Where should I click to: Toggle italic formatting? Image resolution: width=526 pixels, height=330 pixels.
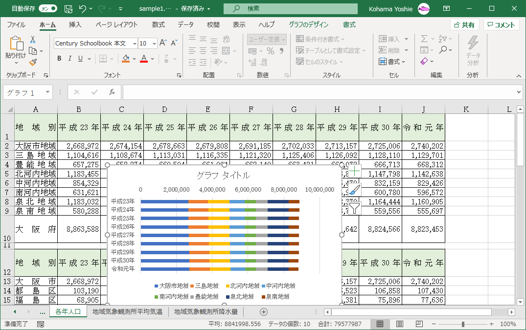tap(70, 59)
